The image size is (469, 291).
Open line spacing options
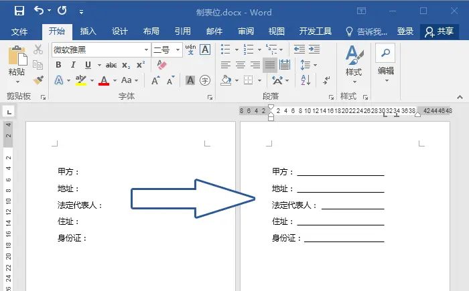click(x=308, y=65)
